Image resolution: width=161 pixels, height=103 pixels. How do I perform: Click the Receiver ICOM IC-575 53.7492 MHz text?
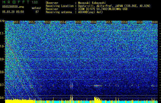[103, 9]
